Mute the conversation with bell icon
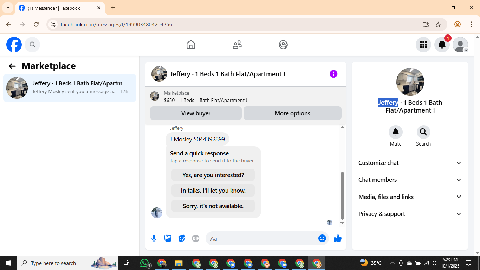This screenshot has height=270, width=480. click(396, 132)
